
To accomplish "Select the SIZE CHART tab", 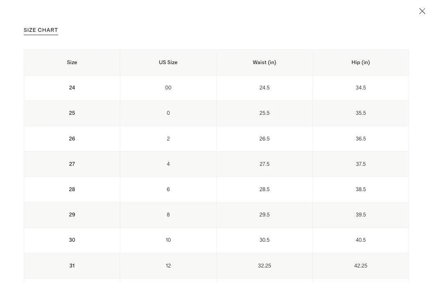I will [41, 30].
